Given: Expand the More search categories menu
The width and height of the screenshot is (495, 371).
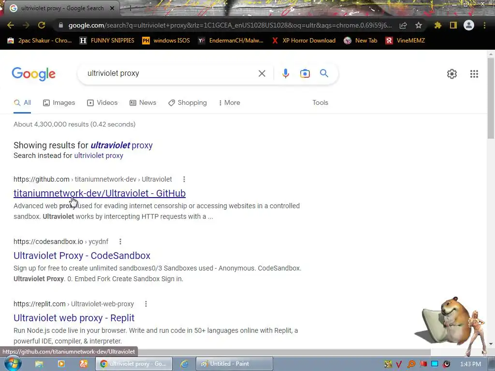Looking at the screenshot, I should [230, 102].
